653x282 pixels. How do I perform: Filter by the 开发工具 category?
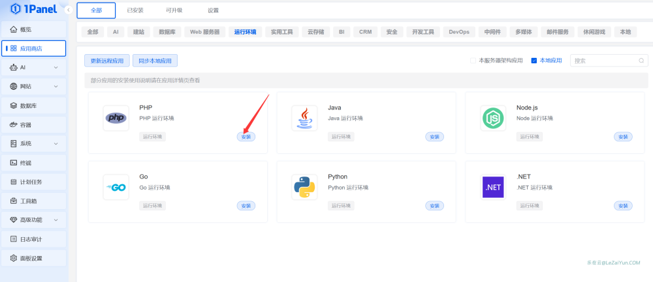click(x=423, y=32)
